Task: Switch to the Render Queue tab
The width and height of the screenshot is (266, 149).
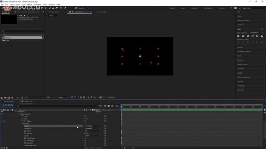Action: tap(9, 101)
